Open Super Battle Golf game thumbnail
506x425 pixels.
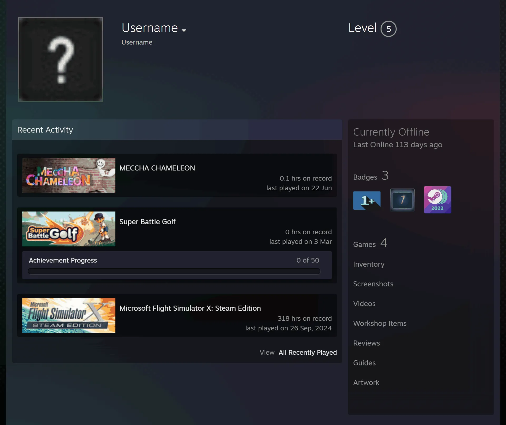(x=69, y=229)
